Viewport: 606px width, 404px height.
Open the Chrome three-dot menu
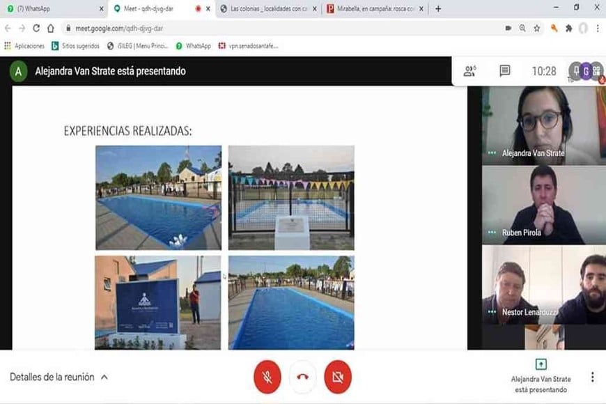coord(597,29)
